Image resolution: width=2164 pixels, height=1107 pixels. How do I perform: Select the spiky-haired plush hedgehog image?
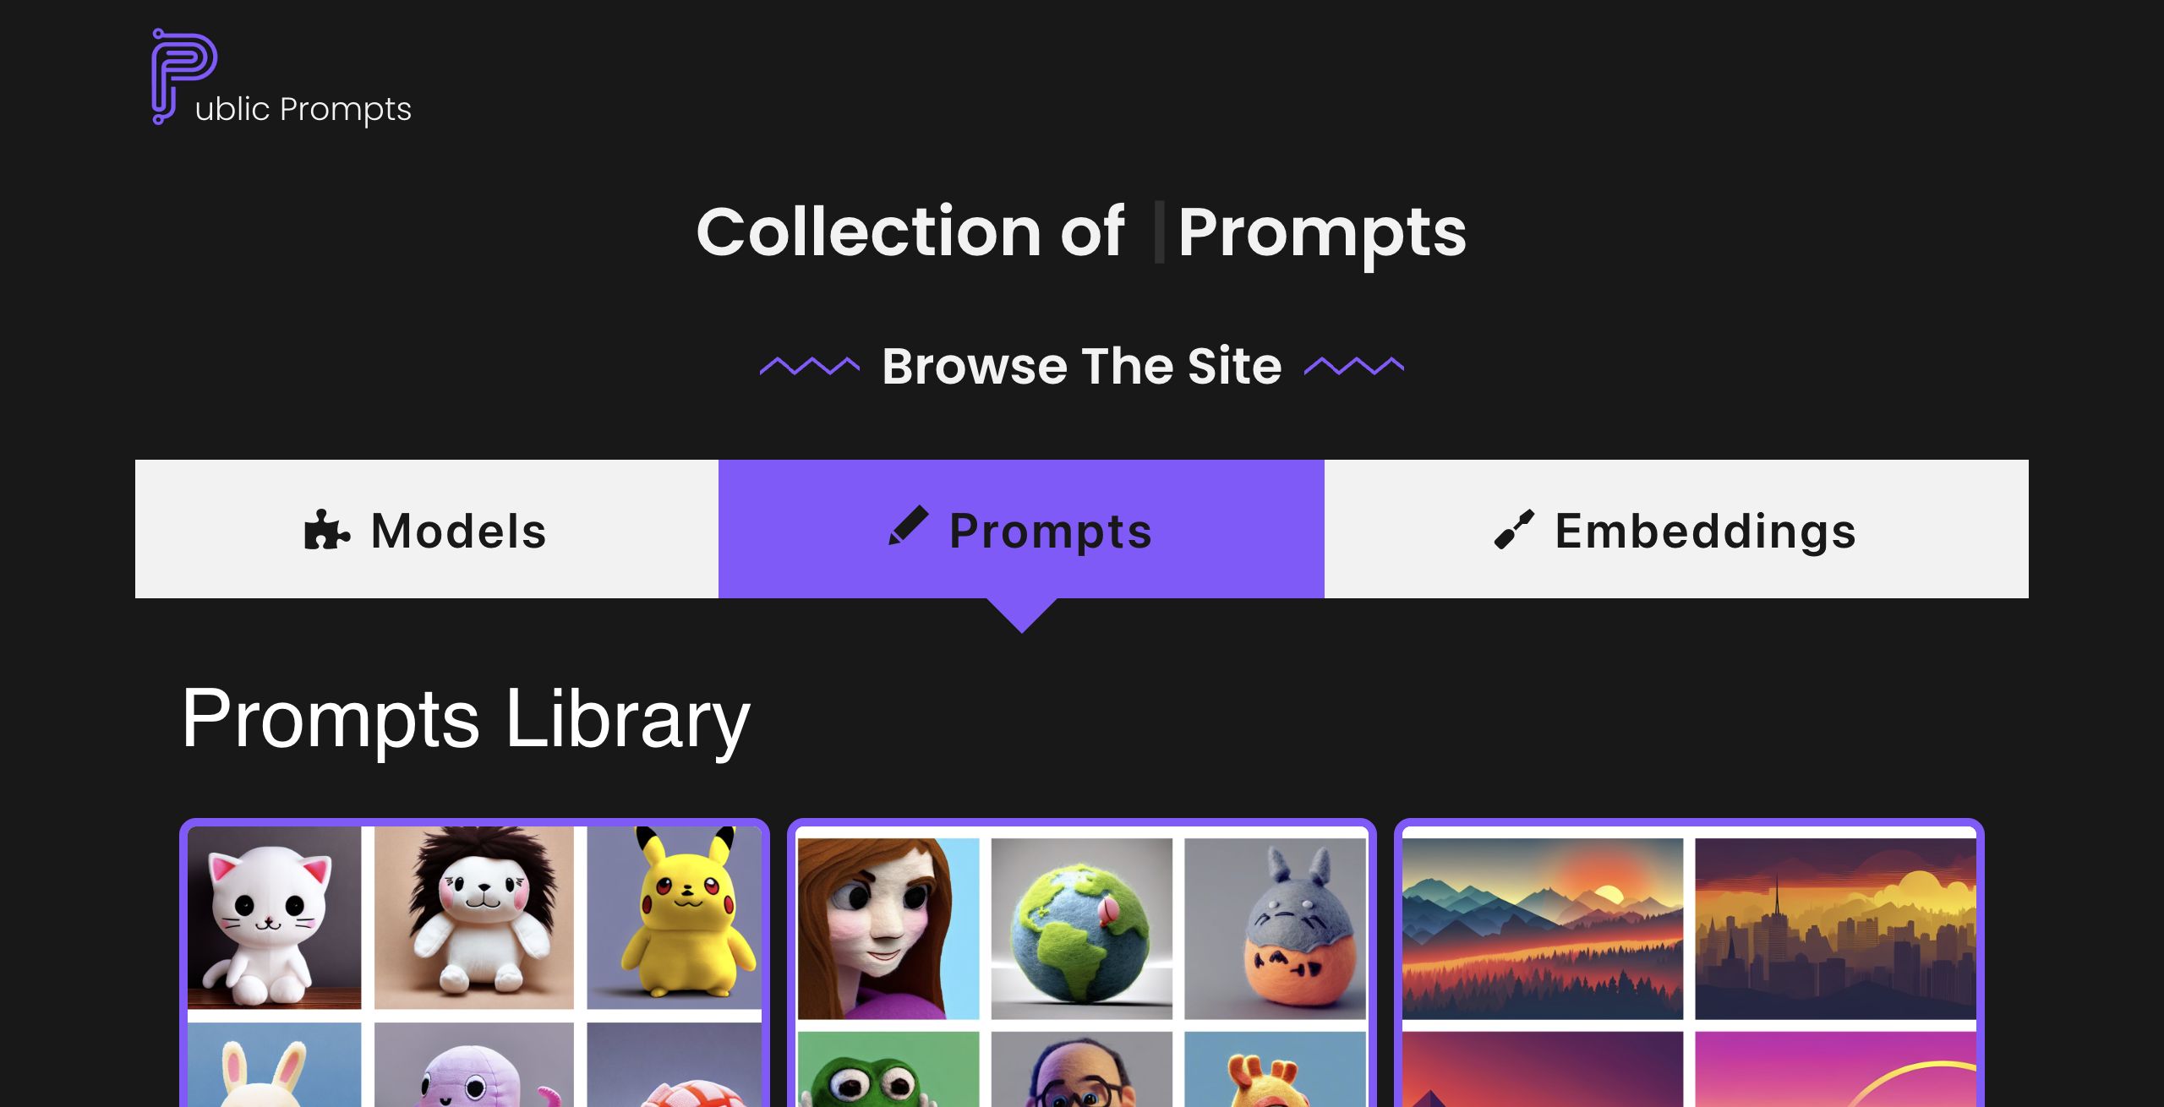[474, 917]
